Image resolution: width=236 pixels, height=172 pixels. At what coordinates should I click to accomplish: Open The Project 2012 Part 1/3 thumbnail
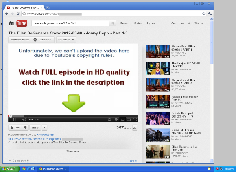pos(158,68)
